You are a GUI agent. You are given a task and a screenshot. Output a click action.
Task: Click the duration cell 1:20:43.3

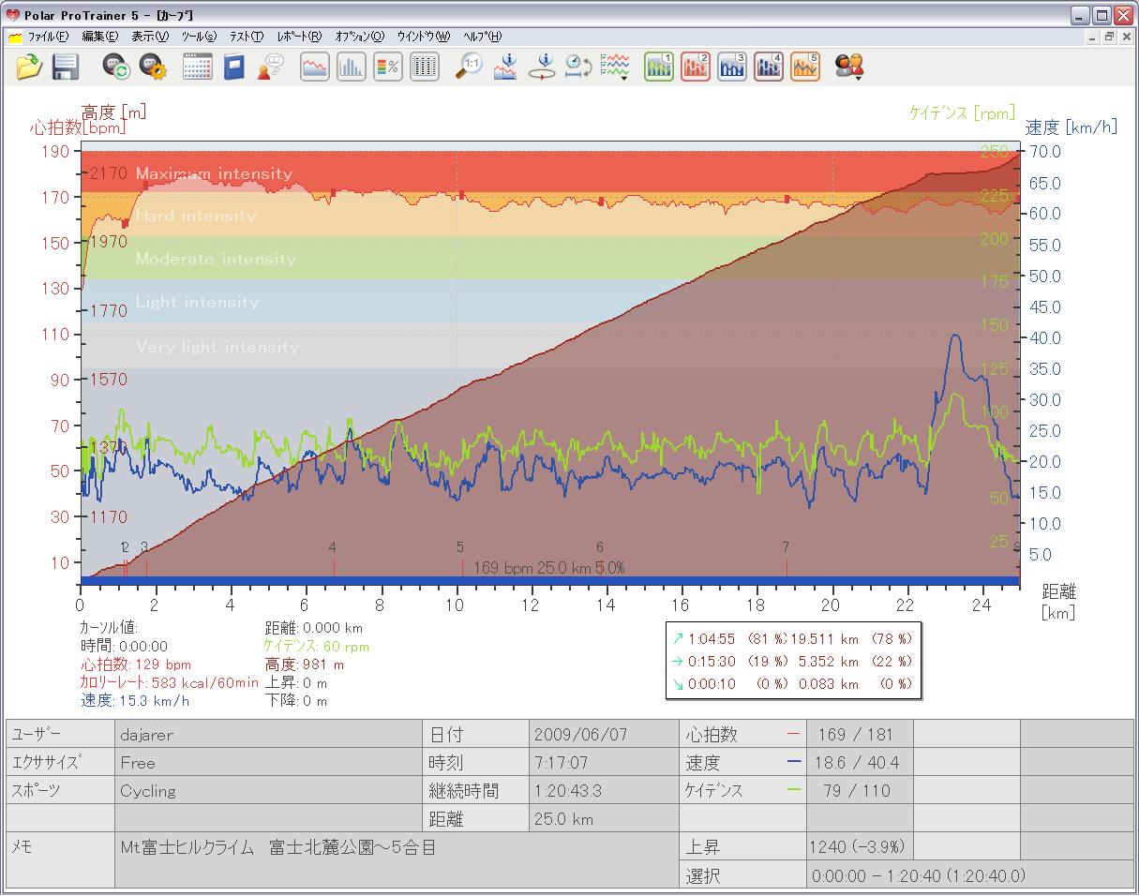coord(604,791)
